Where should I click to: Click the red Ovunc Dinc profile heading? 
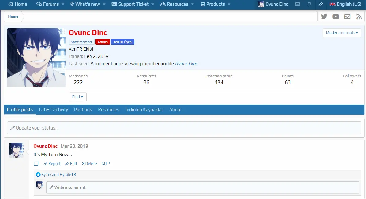tap(88, 33)
